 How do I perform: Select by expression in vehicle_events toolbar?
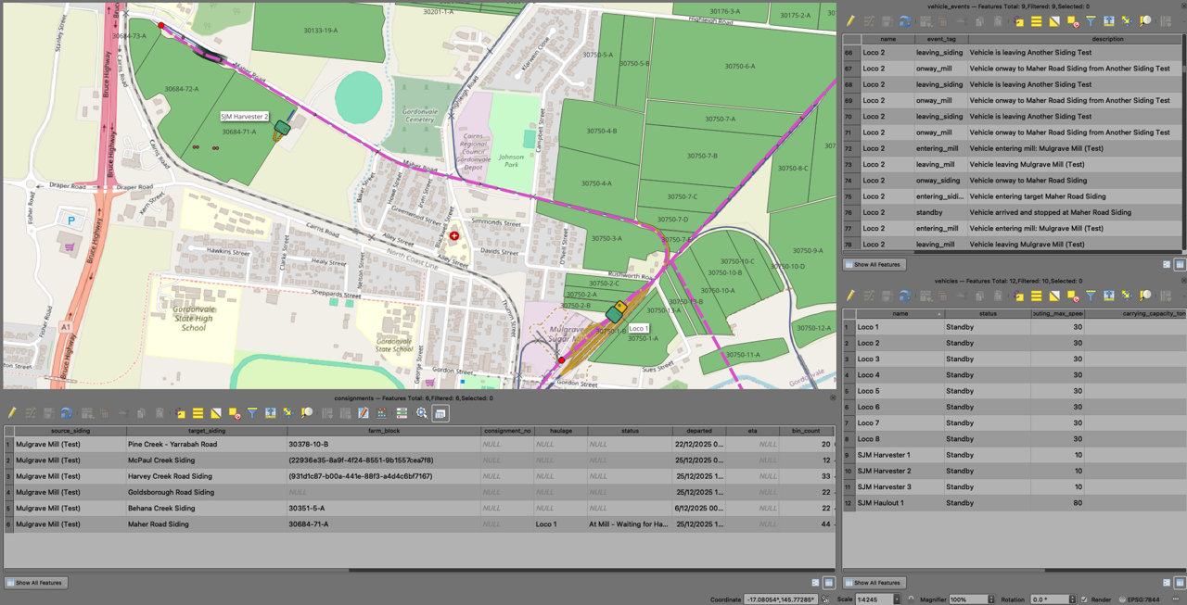pyautogui.click(x=1019, y=21)
